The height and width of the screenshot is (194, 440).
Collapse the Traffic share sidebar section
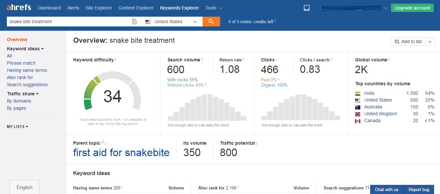coord(23,94)
